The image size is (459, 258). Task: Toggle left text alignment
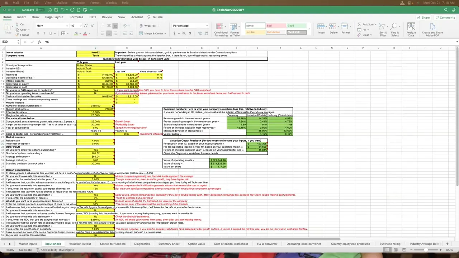tap(103, 33)
